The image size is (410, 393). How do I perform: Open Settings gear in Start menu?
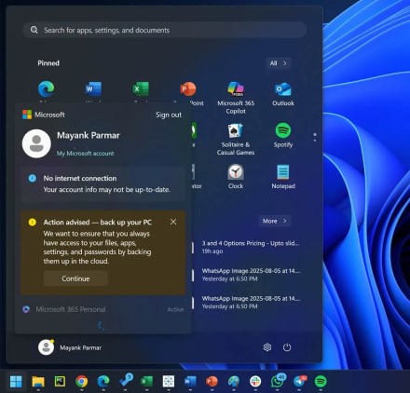click(267, 347)
